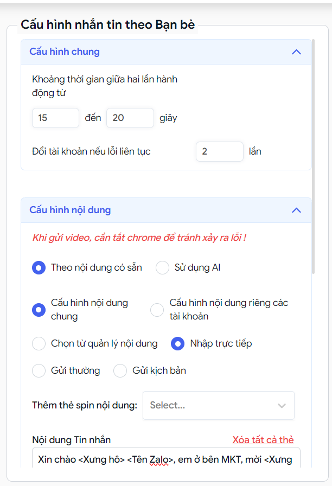Pick the Gửi kịch bản radio option

(120, 370)
